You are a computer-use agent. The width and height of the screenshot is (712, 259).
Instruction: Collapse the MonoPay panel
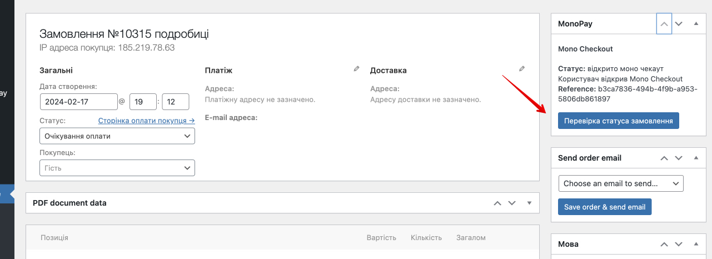pos(696,24)
